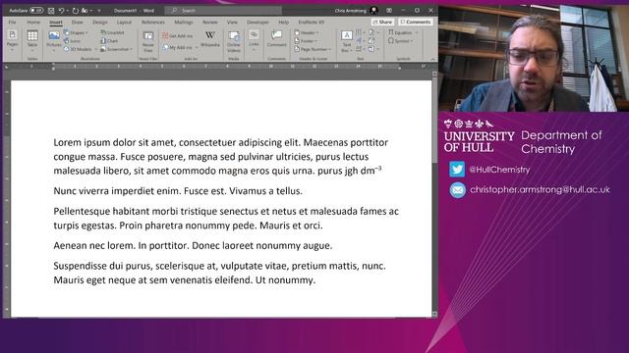Collapse the ribbon with the chevron

pos(432,59)
